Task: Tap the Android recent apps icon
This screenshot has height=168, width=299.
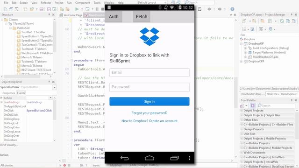Action: click(x=174, y=158)
